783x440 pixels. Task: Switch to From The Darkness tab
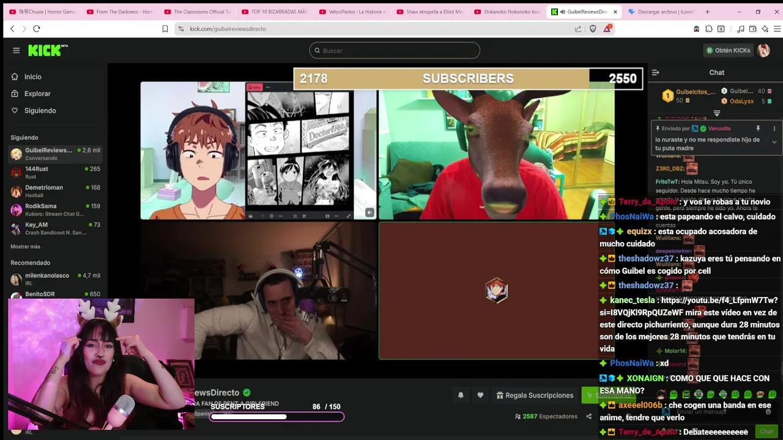click(119, 12)
